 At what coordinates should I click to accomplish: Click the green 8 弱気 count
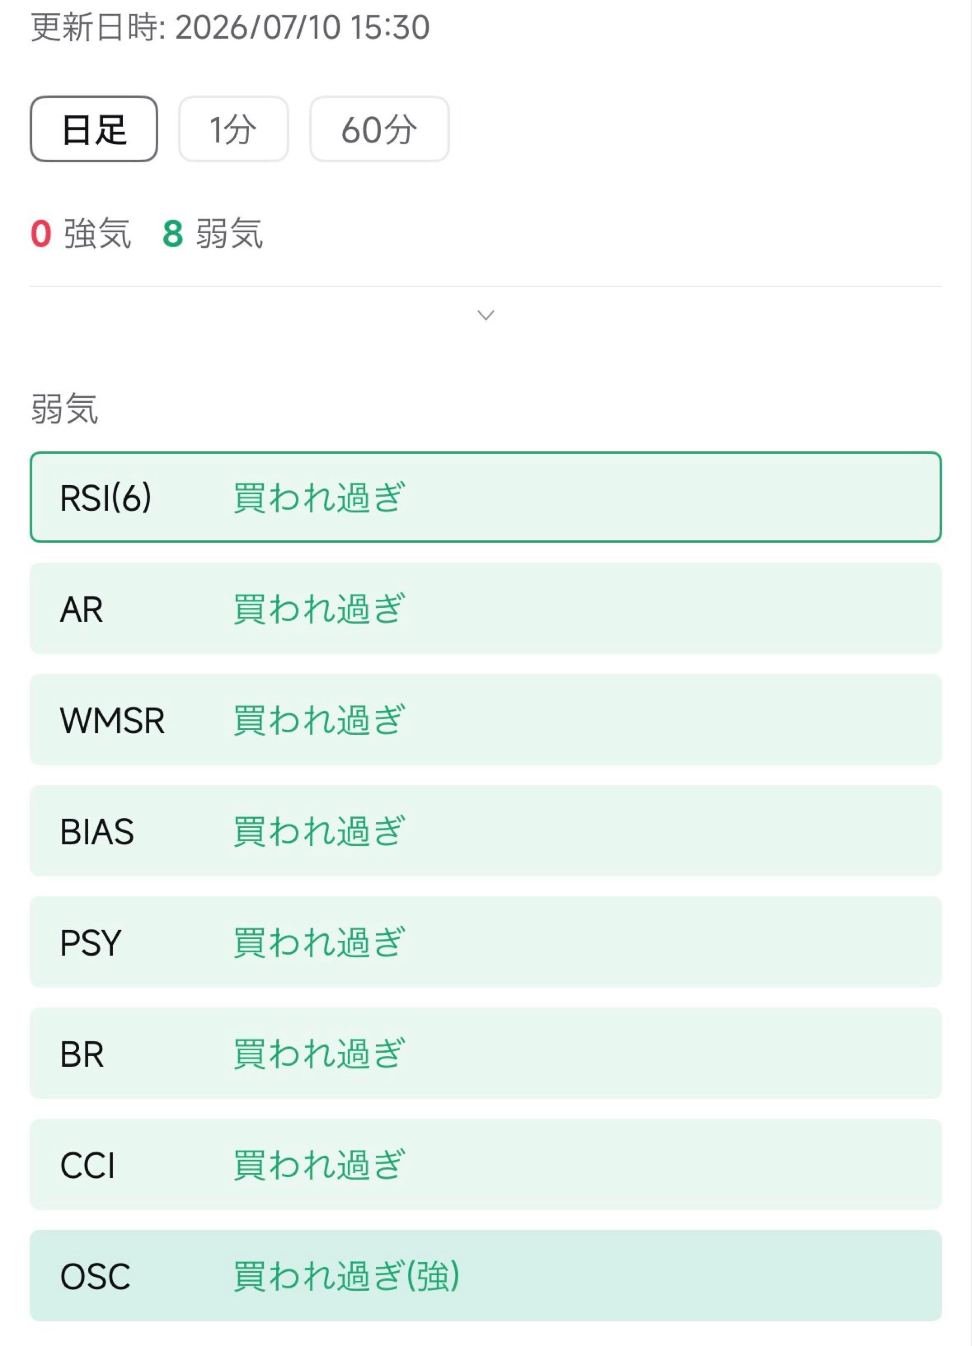(213, 233)
